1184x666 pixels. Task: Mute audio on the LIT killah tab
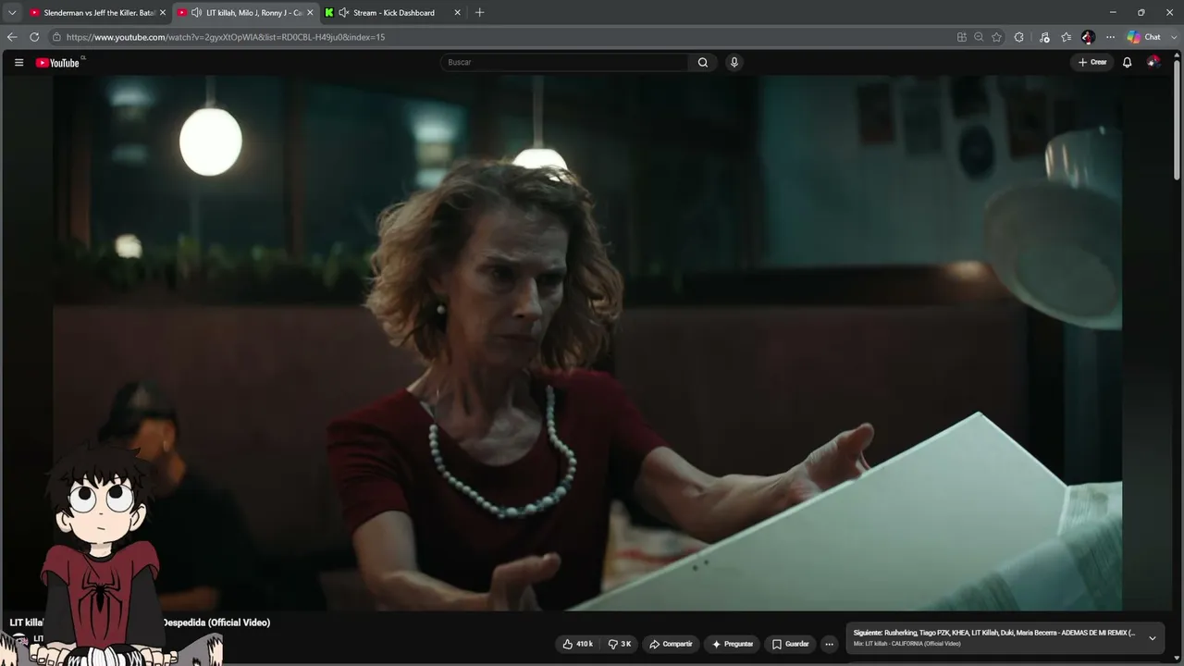(x=197, y=13)
